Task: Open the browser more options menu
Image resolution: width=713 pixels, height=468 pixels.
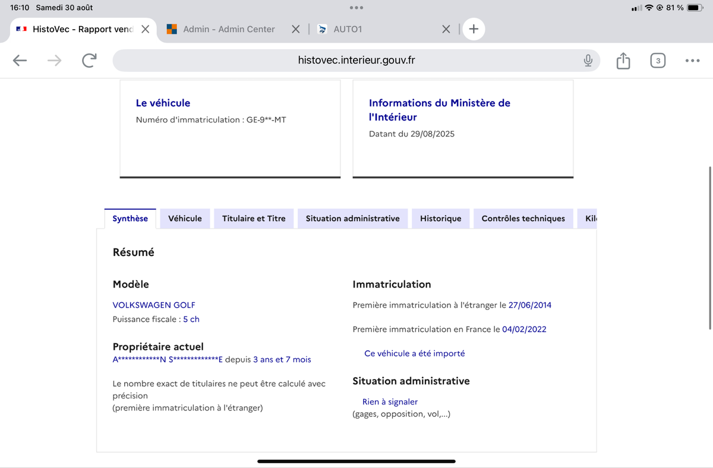Action: point(692,61)
